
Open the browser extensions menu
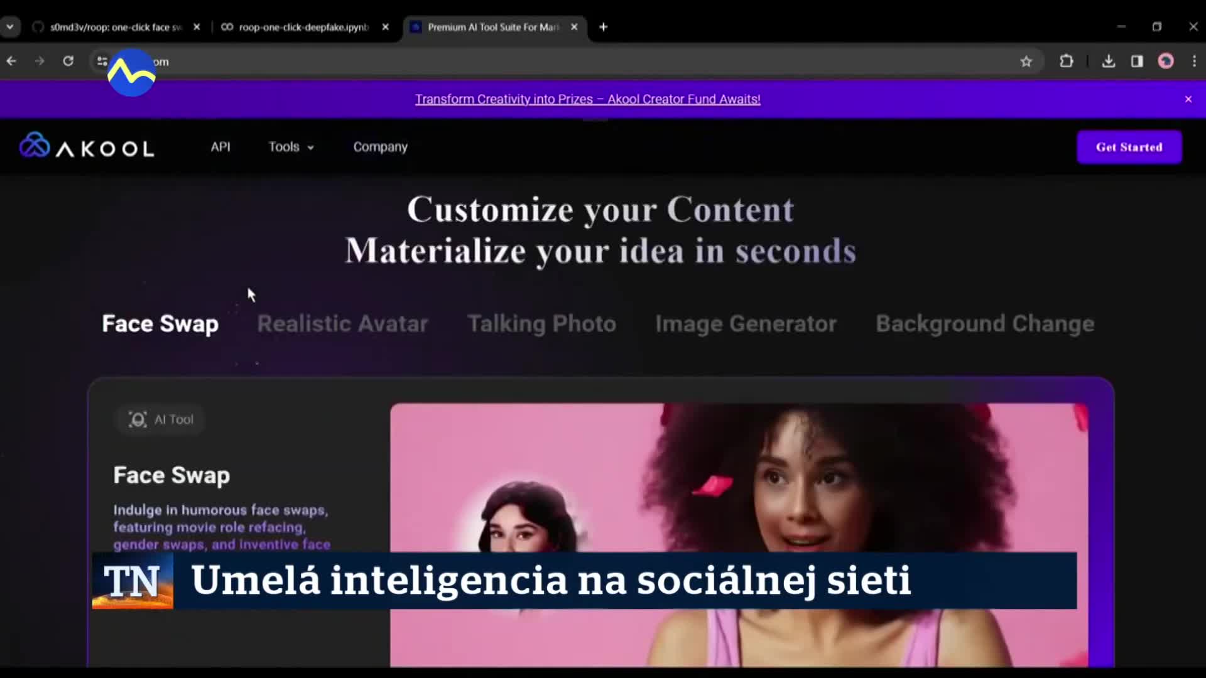(x=1067, y=61)
